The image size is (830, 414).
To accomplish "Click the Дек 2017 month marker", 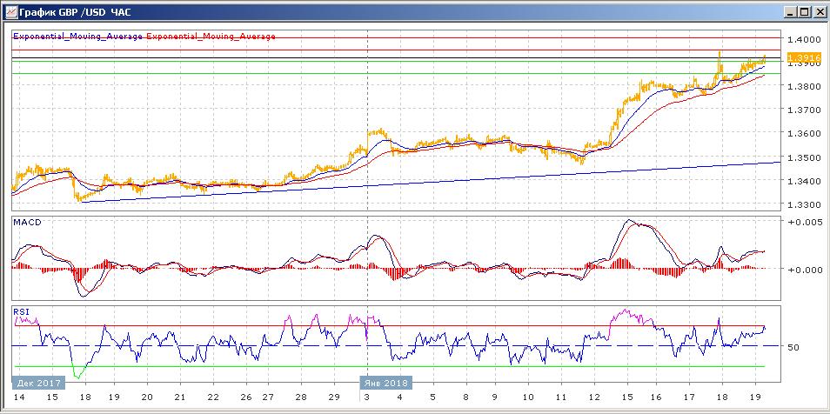I will (x=38, y=383).
